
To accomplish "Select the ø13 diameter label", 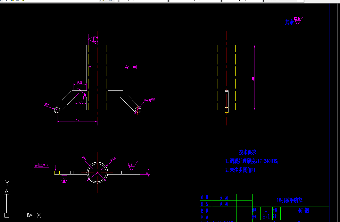I will coord(113,159).
